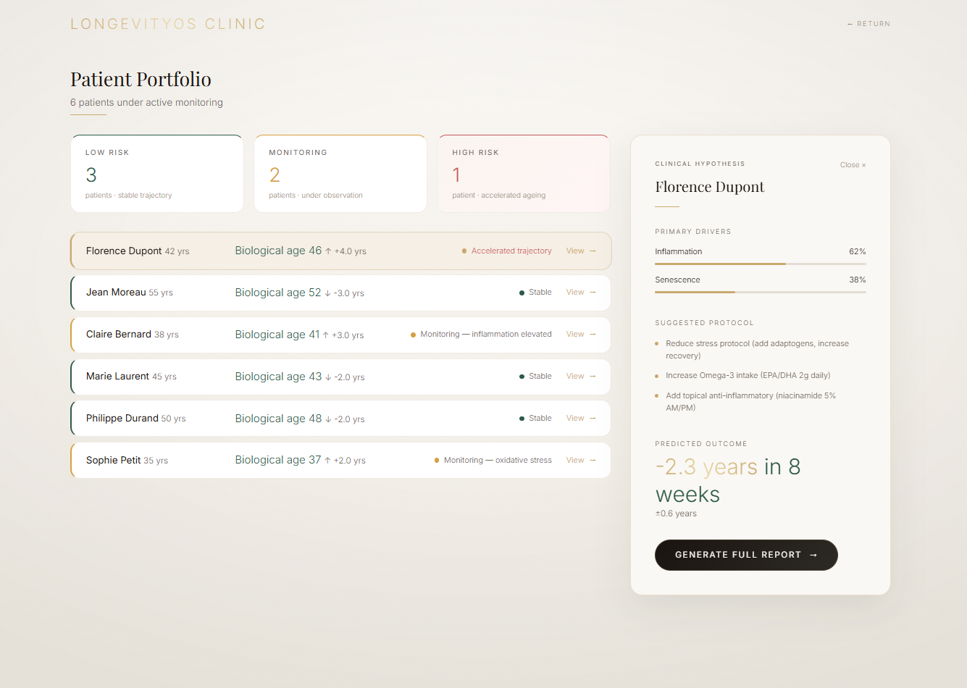Click Biological age 46 value
The width and height of the screenshot is (967, 688).
pos(278,251)
